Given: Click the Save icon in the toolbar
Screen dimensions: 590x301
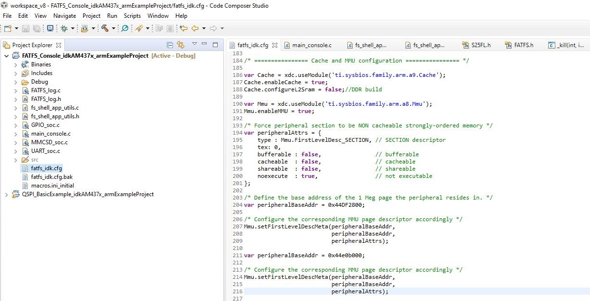Looking at the screenshot, I should tap(26, 28).
